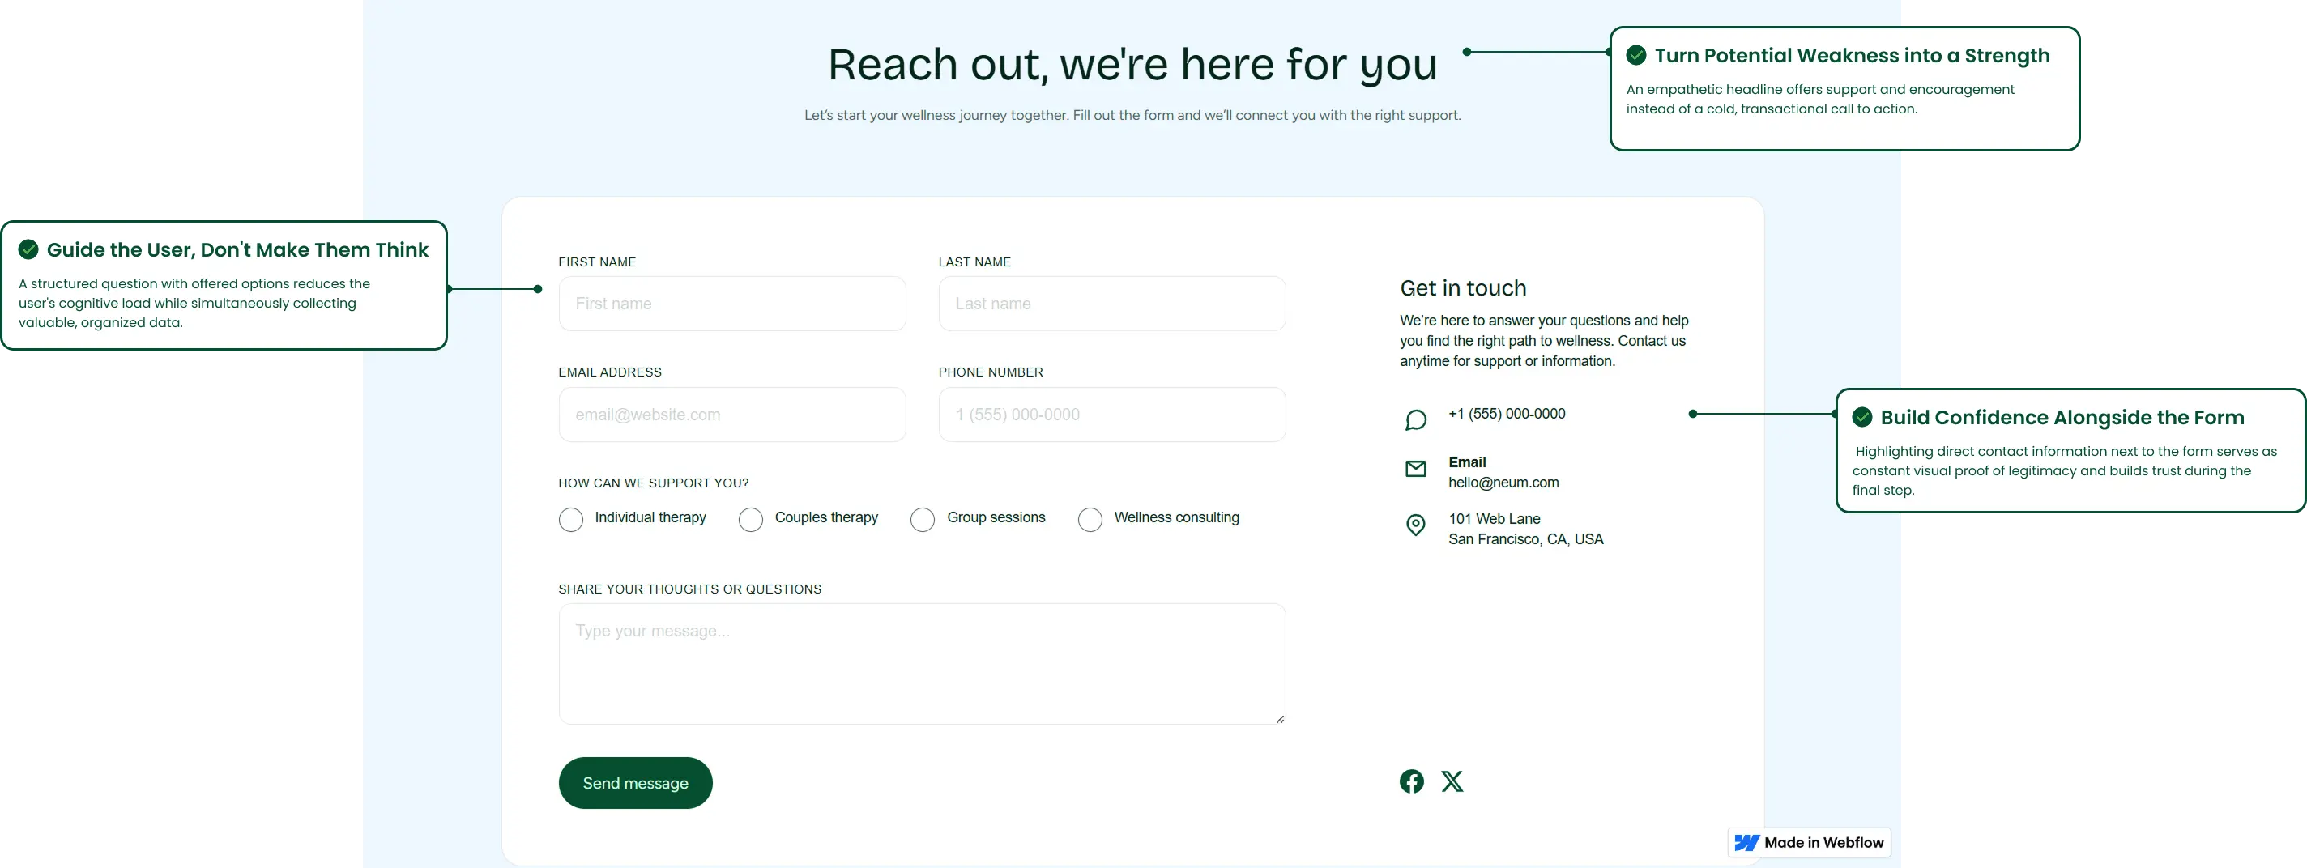
Task: Click the checkmark icon beside Guide the User
Action: (x=28, y=249)
